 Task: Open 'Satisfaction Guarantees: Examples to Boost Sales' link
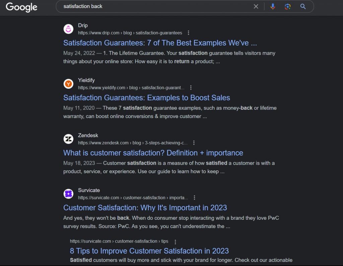point(147,98)
